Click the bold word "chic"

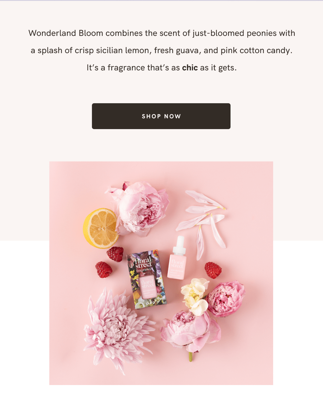click(x=190, y=68)
